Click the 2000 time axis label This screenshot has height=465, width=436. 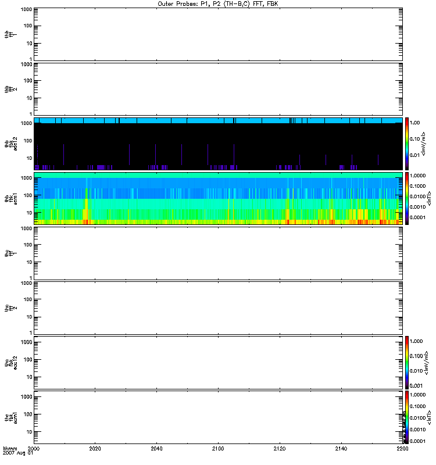tap(34, 449)
